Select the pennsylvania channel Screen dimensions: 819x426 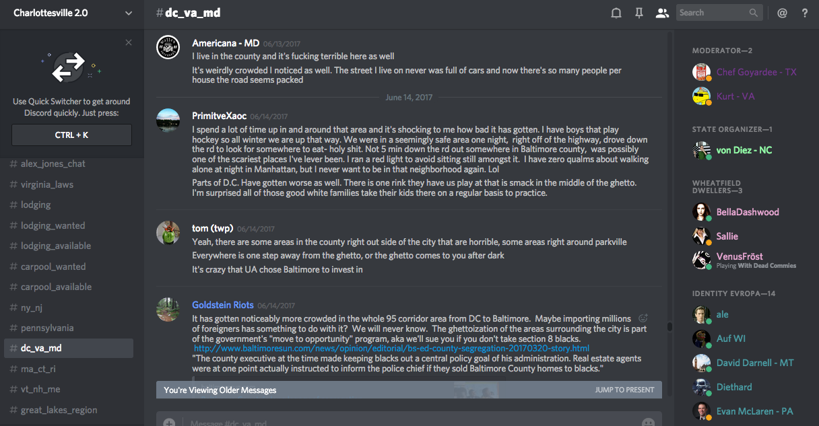47,328
